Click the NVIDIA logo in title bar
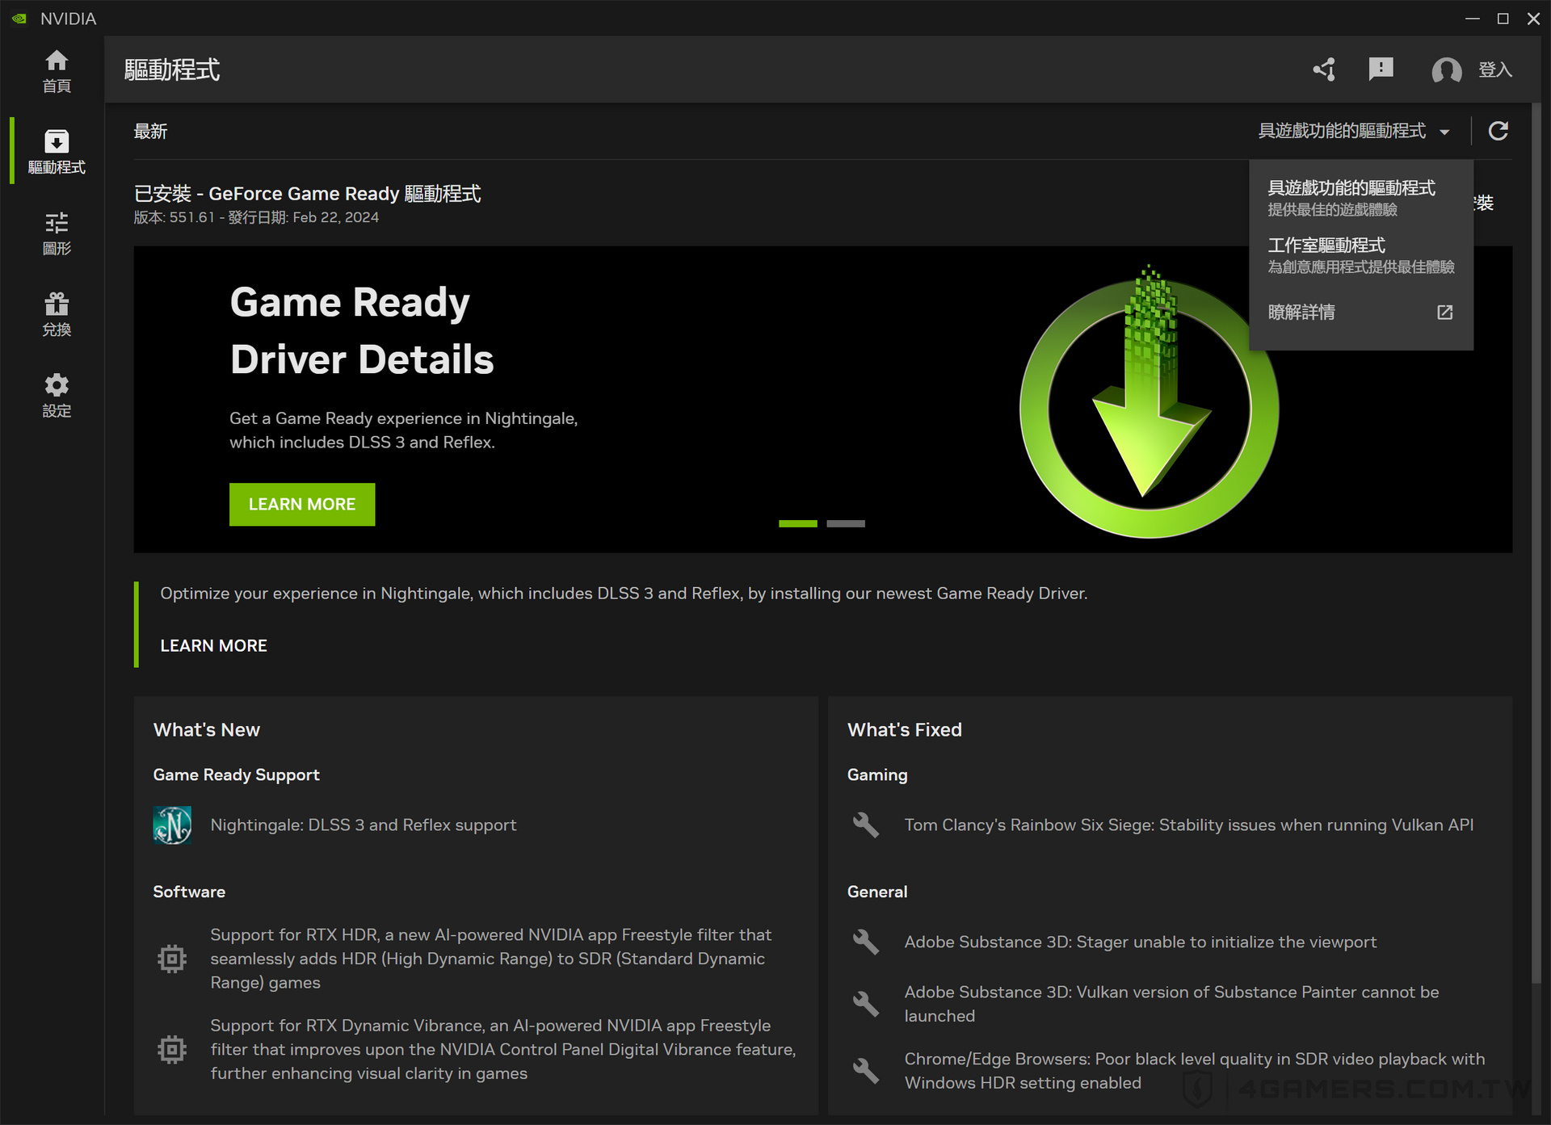Screen dimensions: 1551x1125 tap(19, 19)
